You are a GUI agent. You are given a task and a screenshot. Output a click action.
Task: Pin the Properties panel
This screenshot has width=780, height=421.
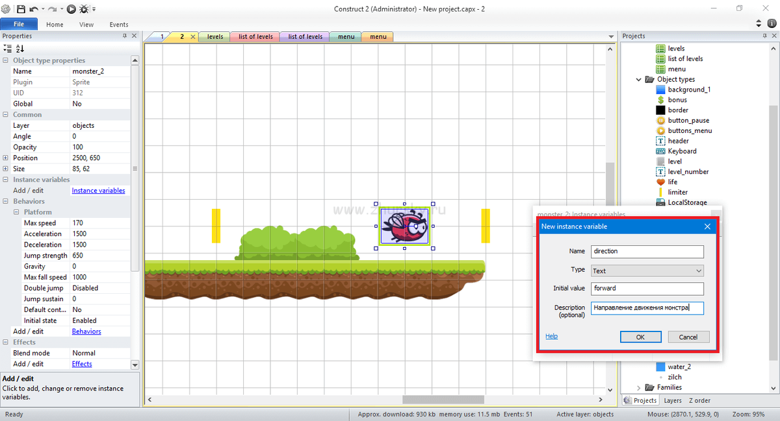(125, 36)
